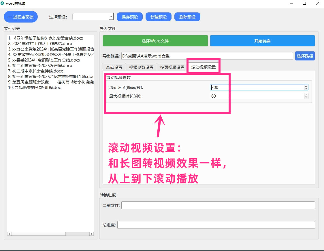Select file 9 第五周主题班会教案
The width and height of the screenshot is (324, 251).
tap(50, 82)
